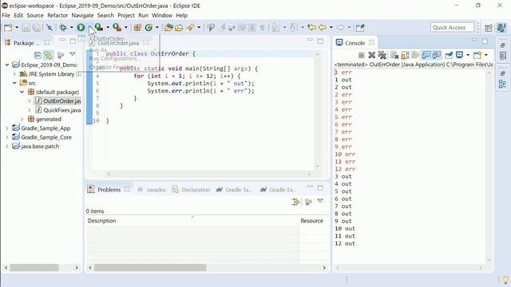Click the Back navigation arrow in the toolbar
This screenshot has height=287, width=511.
(x=323, y=28)
